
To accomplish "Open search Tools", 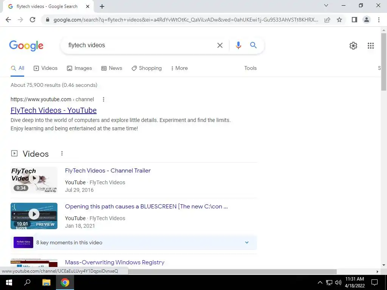I will click(250, 68).
